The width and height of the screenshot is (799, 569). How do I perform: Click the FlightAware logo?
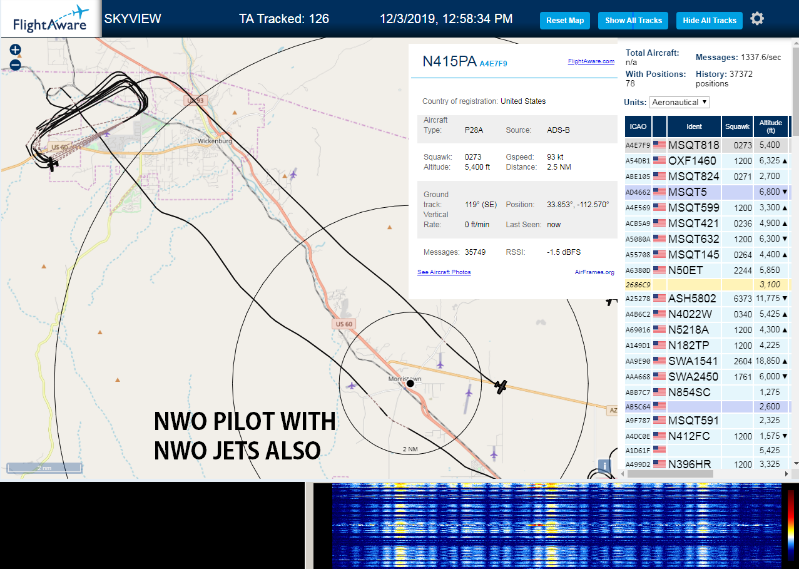[x=51, y=19]
